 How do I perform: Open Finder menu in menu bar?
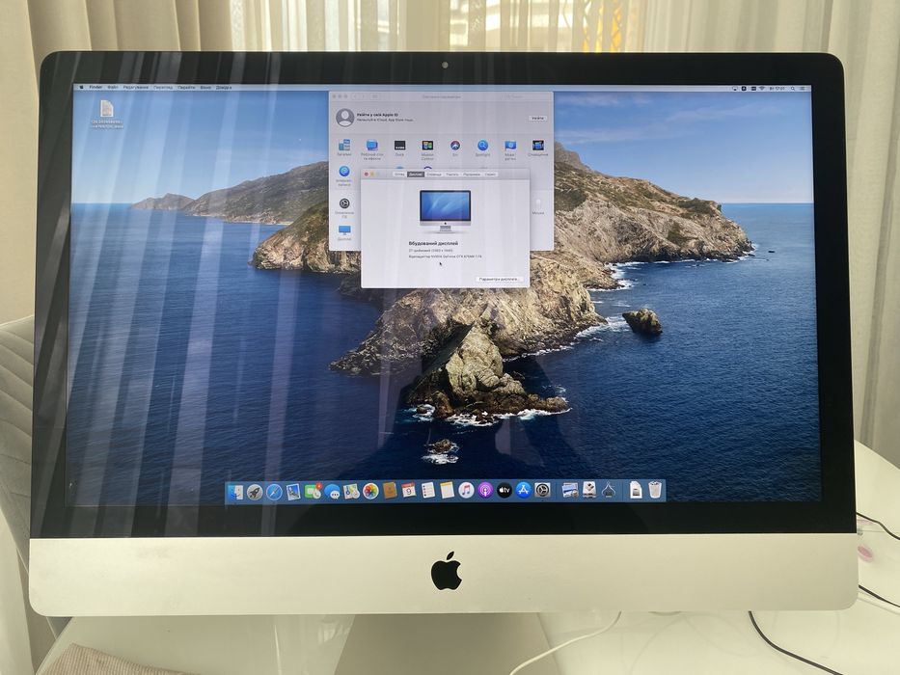95,87
